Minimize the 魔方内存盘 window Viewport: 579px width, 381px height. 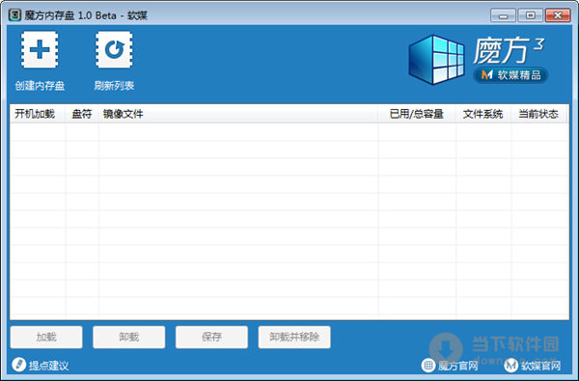click(503, 15)
